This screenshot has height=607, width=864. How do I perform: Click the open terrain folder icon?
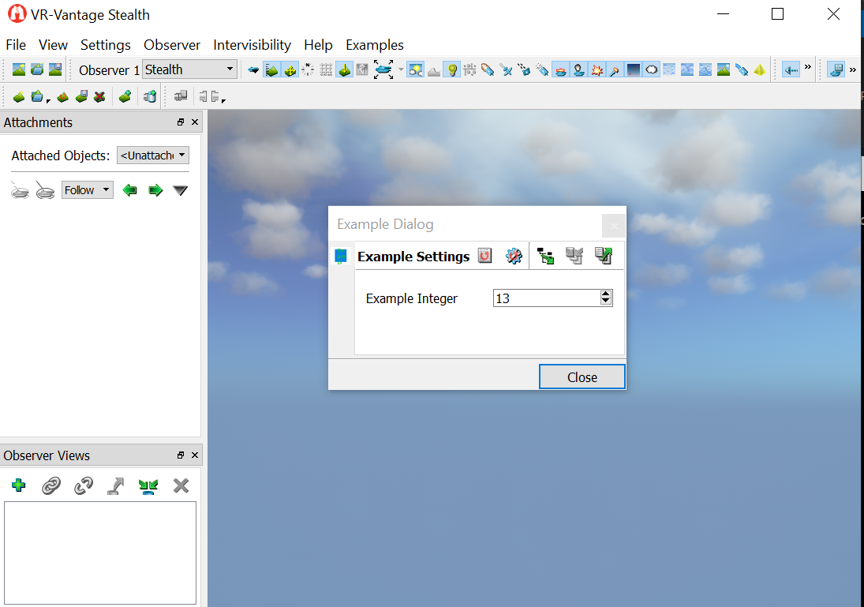coord(36,97)
